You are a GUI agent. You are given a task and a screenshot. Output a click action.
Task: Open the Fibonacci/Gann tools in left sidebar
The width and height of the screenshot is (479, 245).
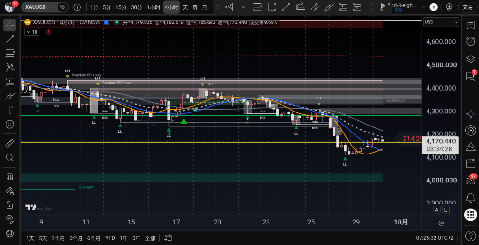[x=10, y=53]
